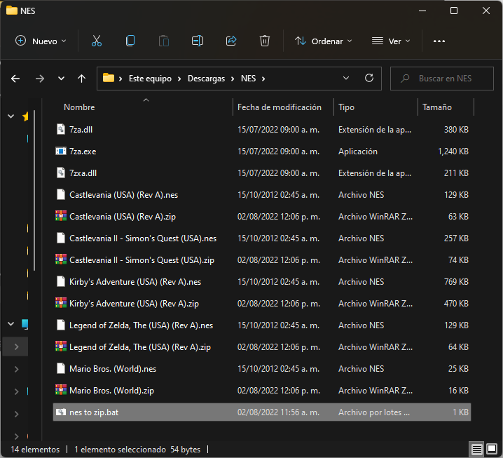Image resolution: width=503 pixels, height=458 pixels.
Task: Switch to details view in status bar
Action: [x=476, y=449]
